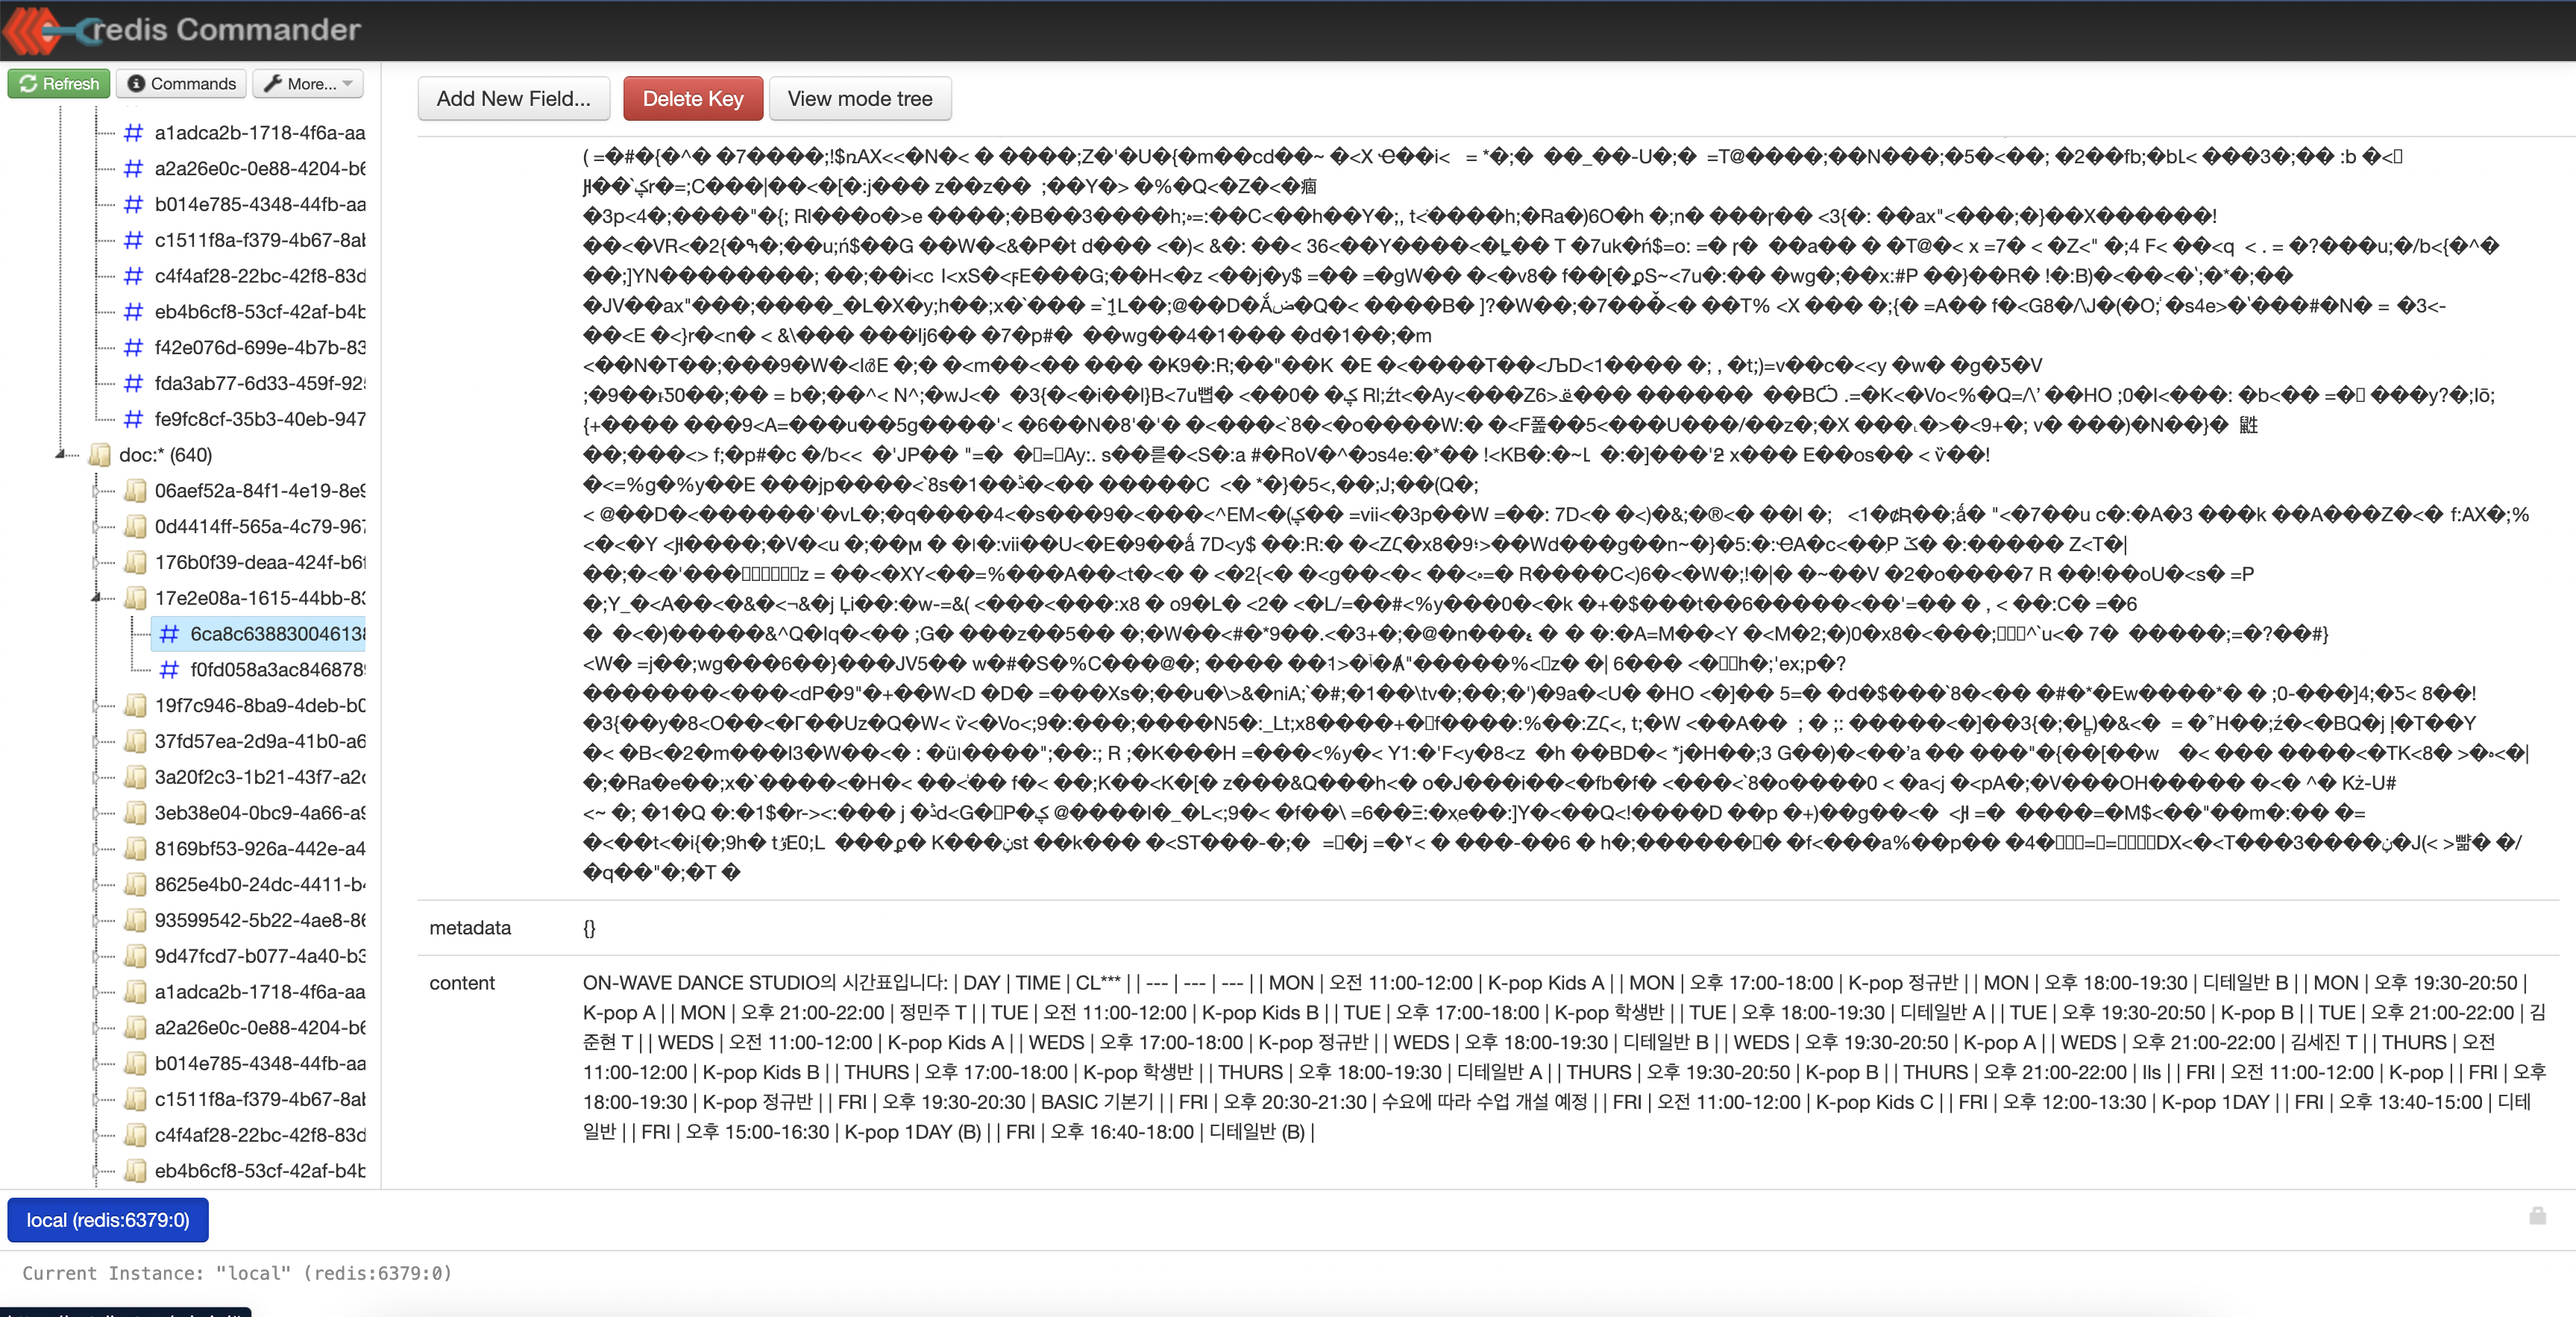
Task: Click the Delete Key button
Action: tap(694, 99)
